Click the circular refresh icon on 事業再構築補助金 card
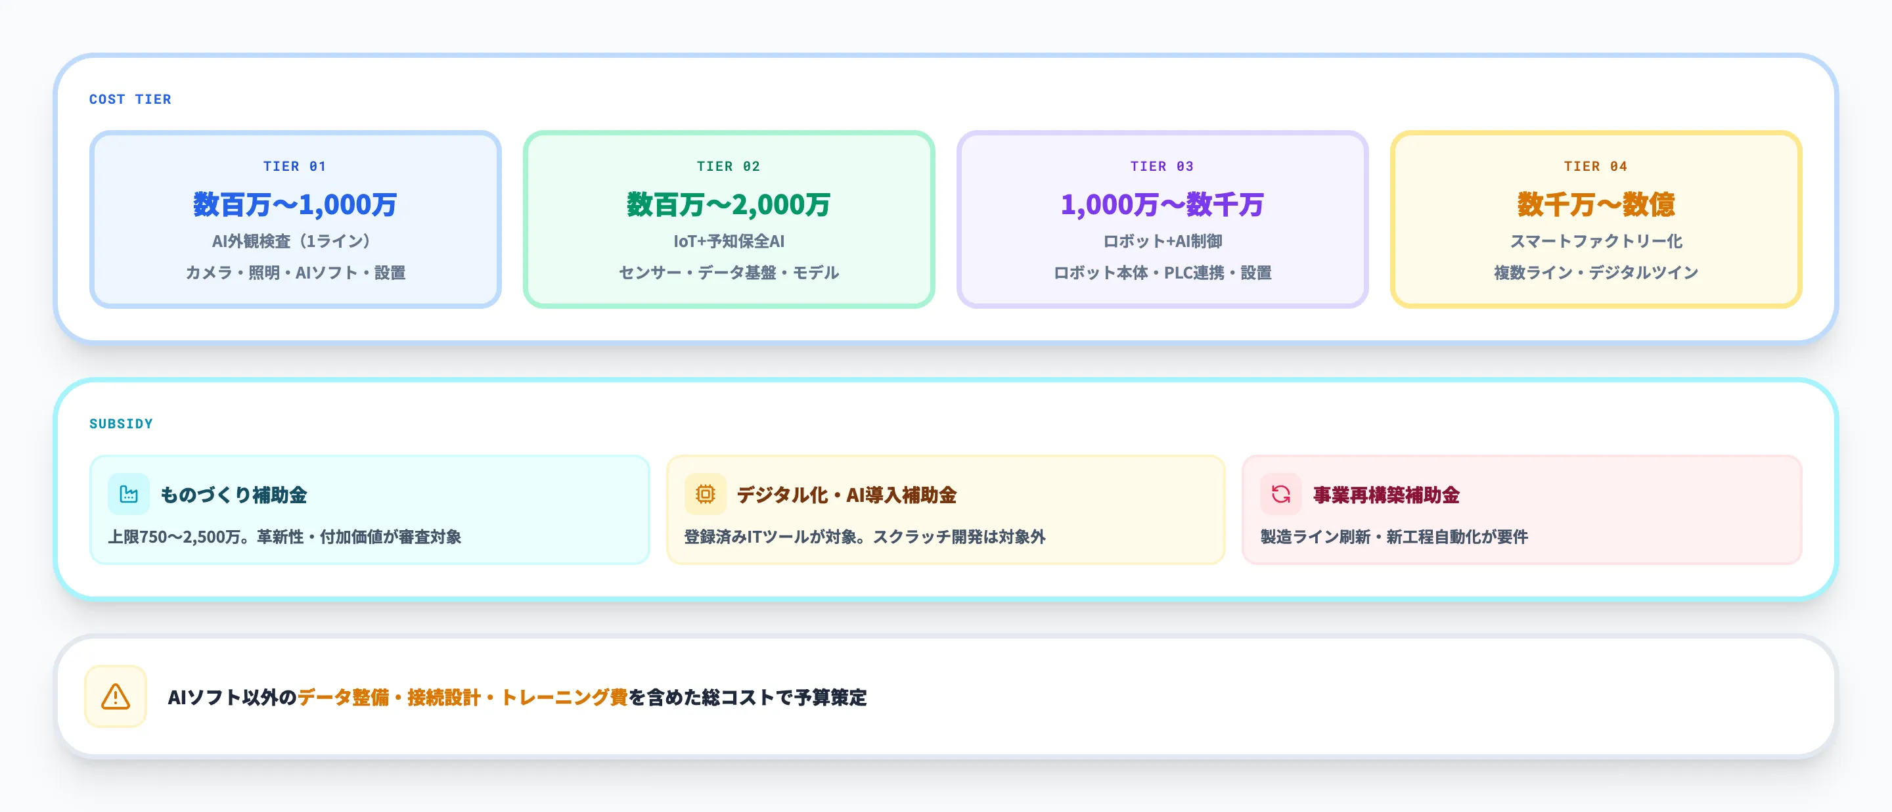This screenshot has height=812, width=1892. click(1282, 495)
